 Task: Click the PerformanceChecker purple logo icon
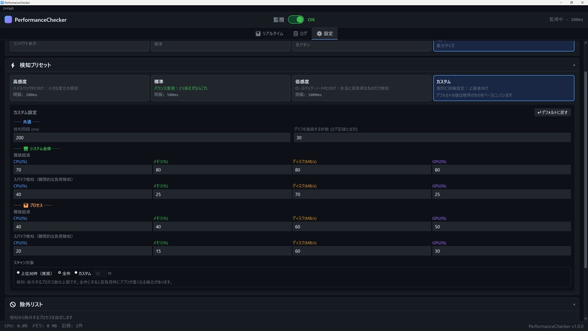(x=8, y=20)
